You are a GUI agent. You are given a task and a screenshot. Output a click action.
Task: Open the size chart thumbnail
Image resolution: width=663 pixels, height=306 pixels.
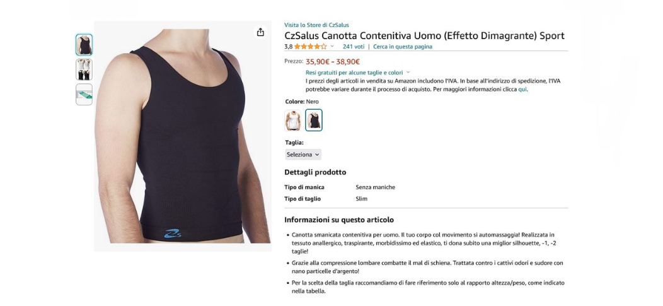(x=84, y=95)
